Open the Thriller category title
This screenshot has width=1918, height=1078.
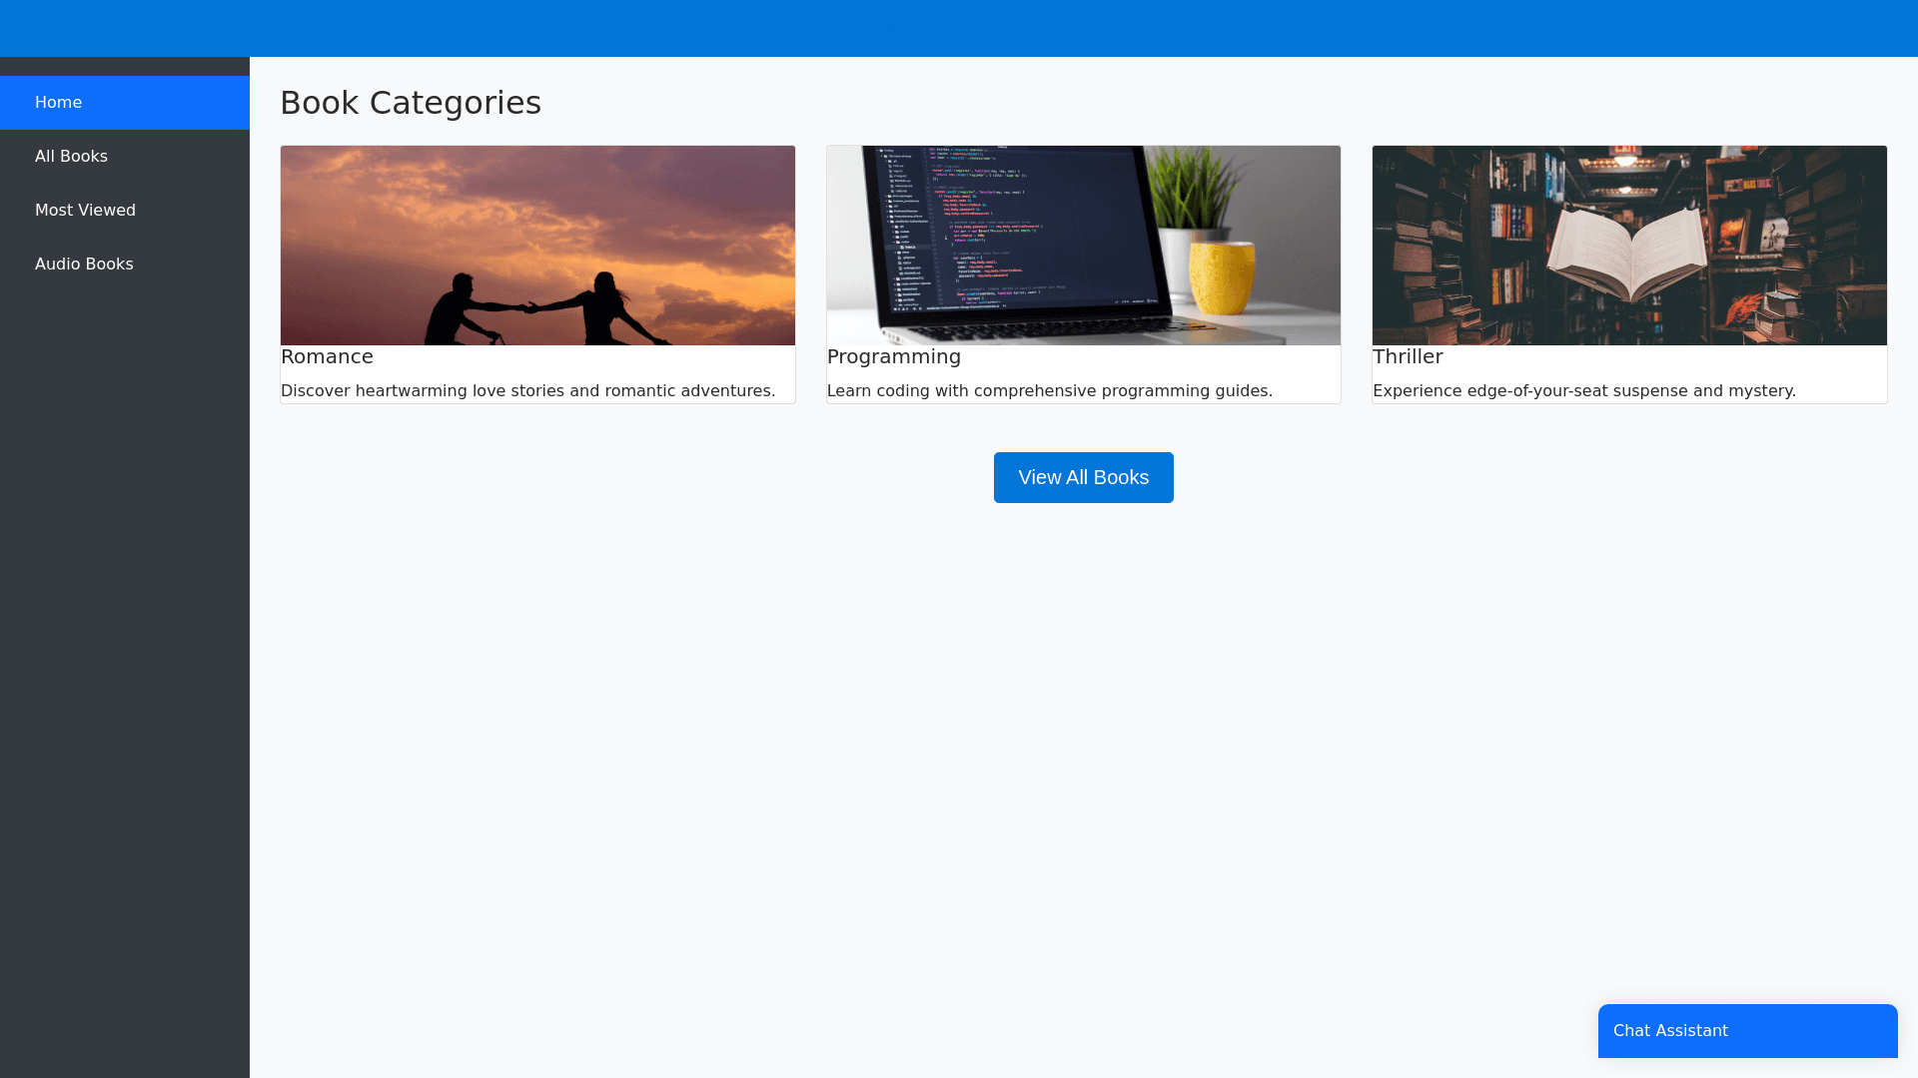[1407, 357]
